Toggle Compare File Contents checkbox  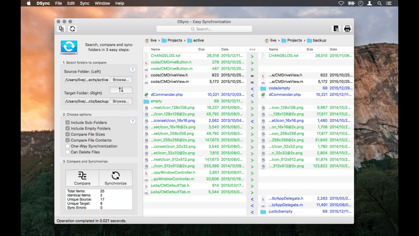point(67,140)
